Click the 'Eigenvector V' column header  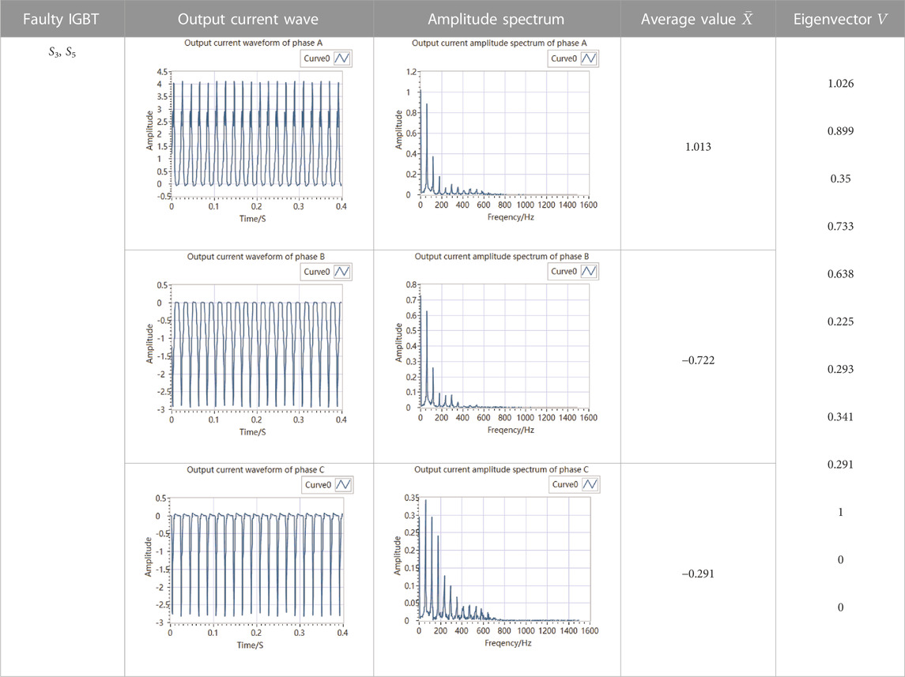point(840,19)
